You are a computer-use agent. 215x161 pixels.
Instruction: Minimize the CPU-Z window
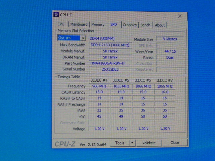(149, 16)
